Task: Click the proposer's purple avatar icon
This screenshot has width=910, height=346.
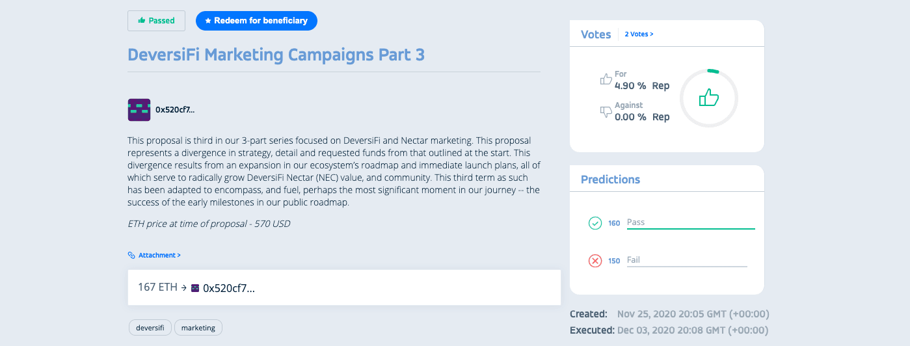Action: coord(139,110)
